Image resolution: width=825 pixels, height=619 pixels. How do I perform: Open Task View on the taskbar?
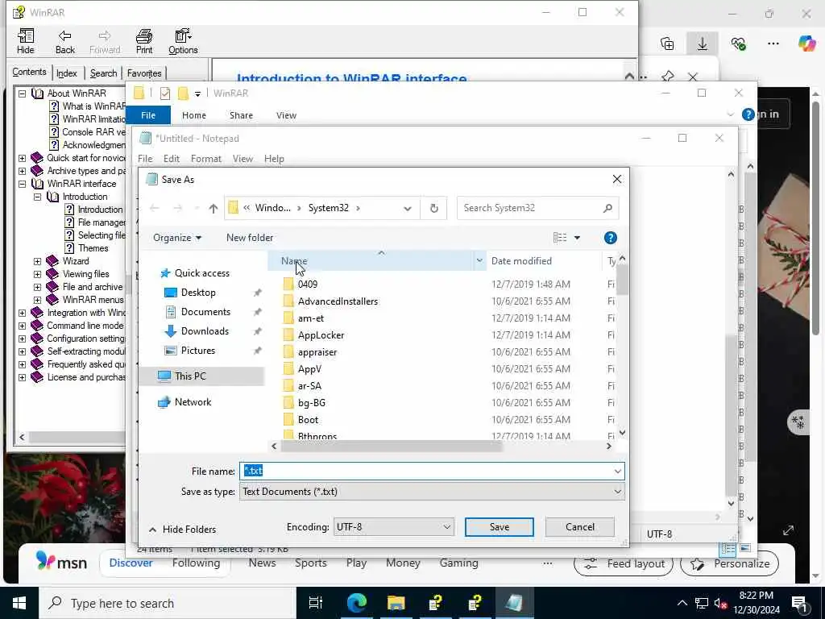click(x=315, y=603)
